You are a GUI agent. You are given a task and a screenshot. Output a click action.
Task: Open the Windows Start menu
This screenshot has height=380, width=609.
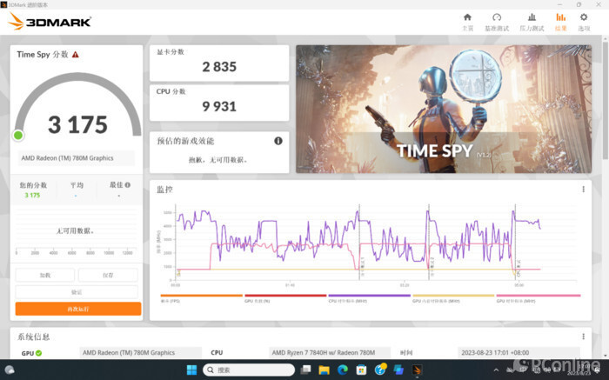point(192,370)
